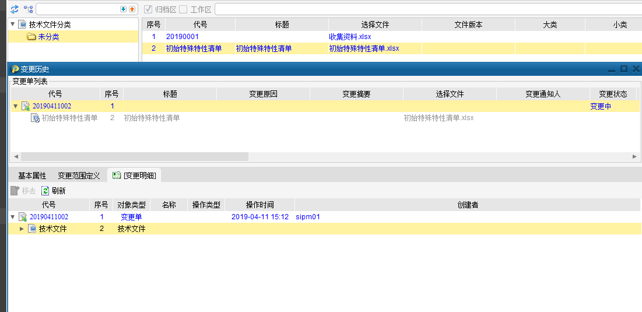This screenshot has width=642, height=312.
Task: Click the 20190411002 change order icon in 变更单列表
Action: [x=26, y=107]
